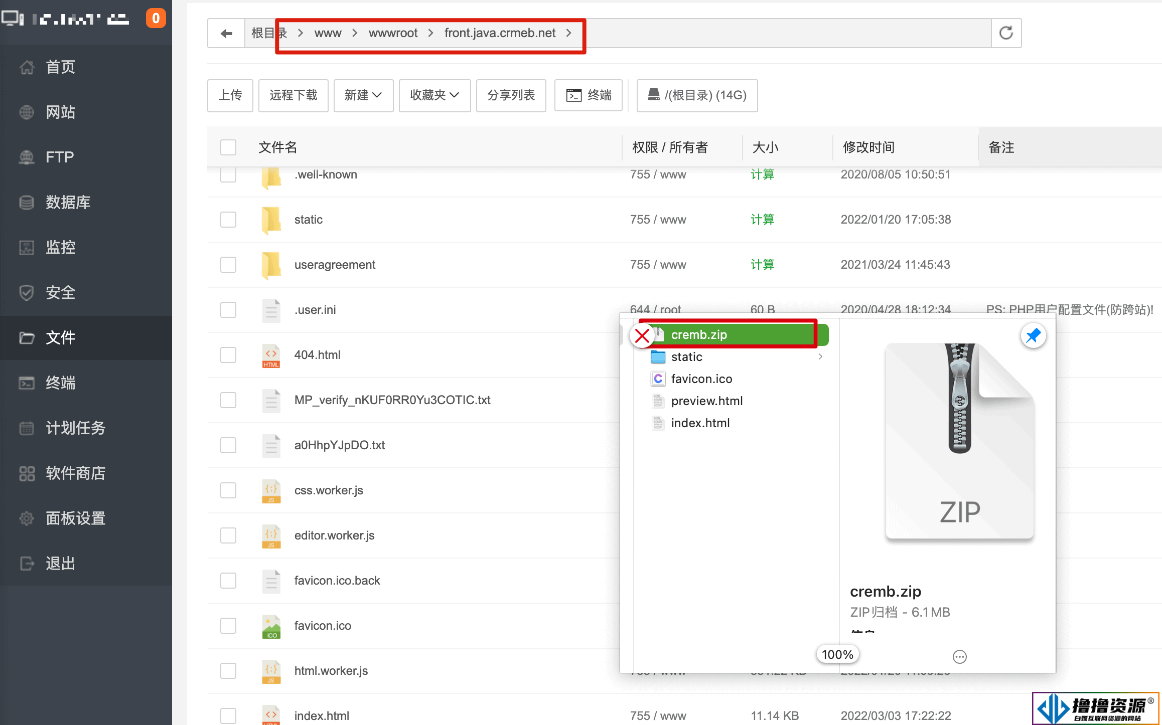The width and height of the screenshot is (1162, 725).
Task: Click the preview.html file icon in popup
Action: (658, 401)
